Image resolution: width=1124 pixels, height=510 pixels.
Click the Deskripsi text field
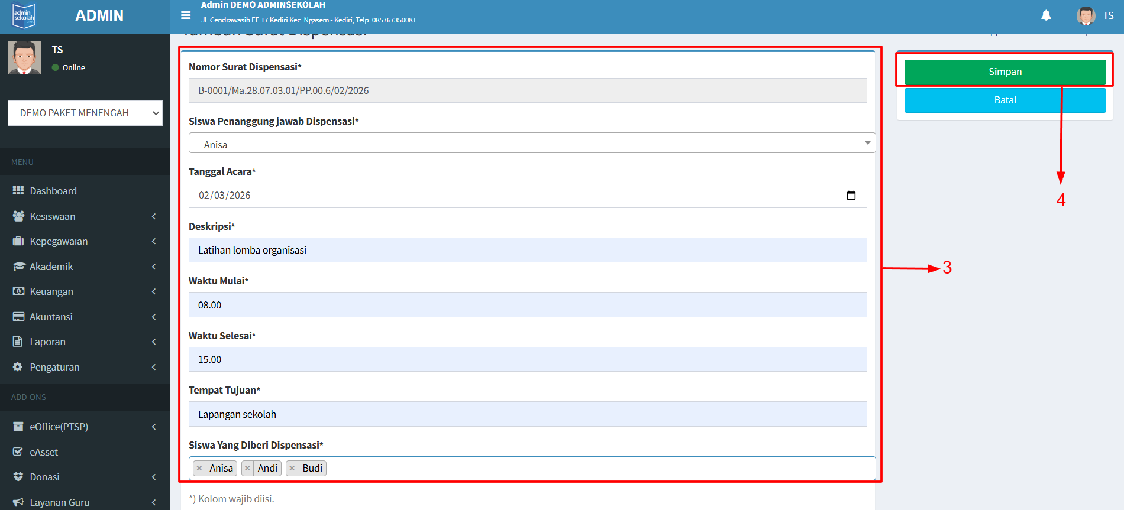pyautogui.click(x=528, y=250)
